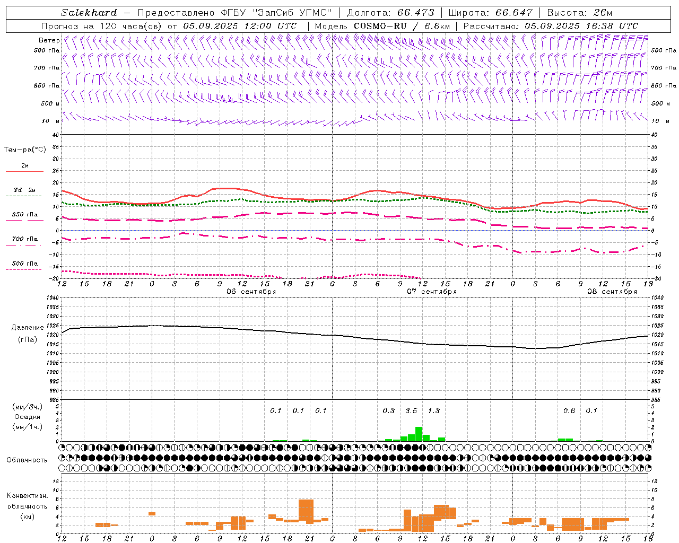The width and height of the screenshot is (679, 543).
Task: Click the '3.5' precipitation total value
Action: 411,410
